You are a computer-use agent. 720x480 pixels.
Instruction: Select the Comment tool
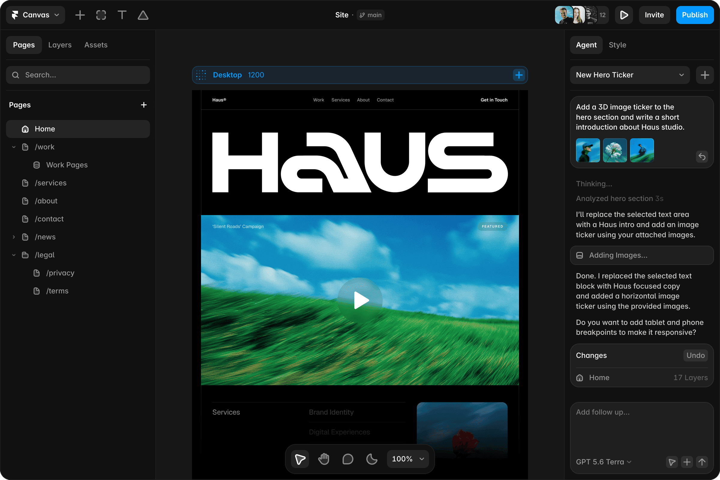pos(348,459)
